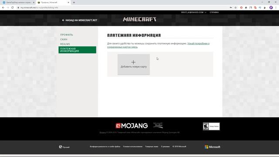Reload the page with the refresh icon
279x157 pixels.
pyautogui.click(x=13, y=8)
